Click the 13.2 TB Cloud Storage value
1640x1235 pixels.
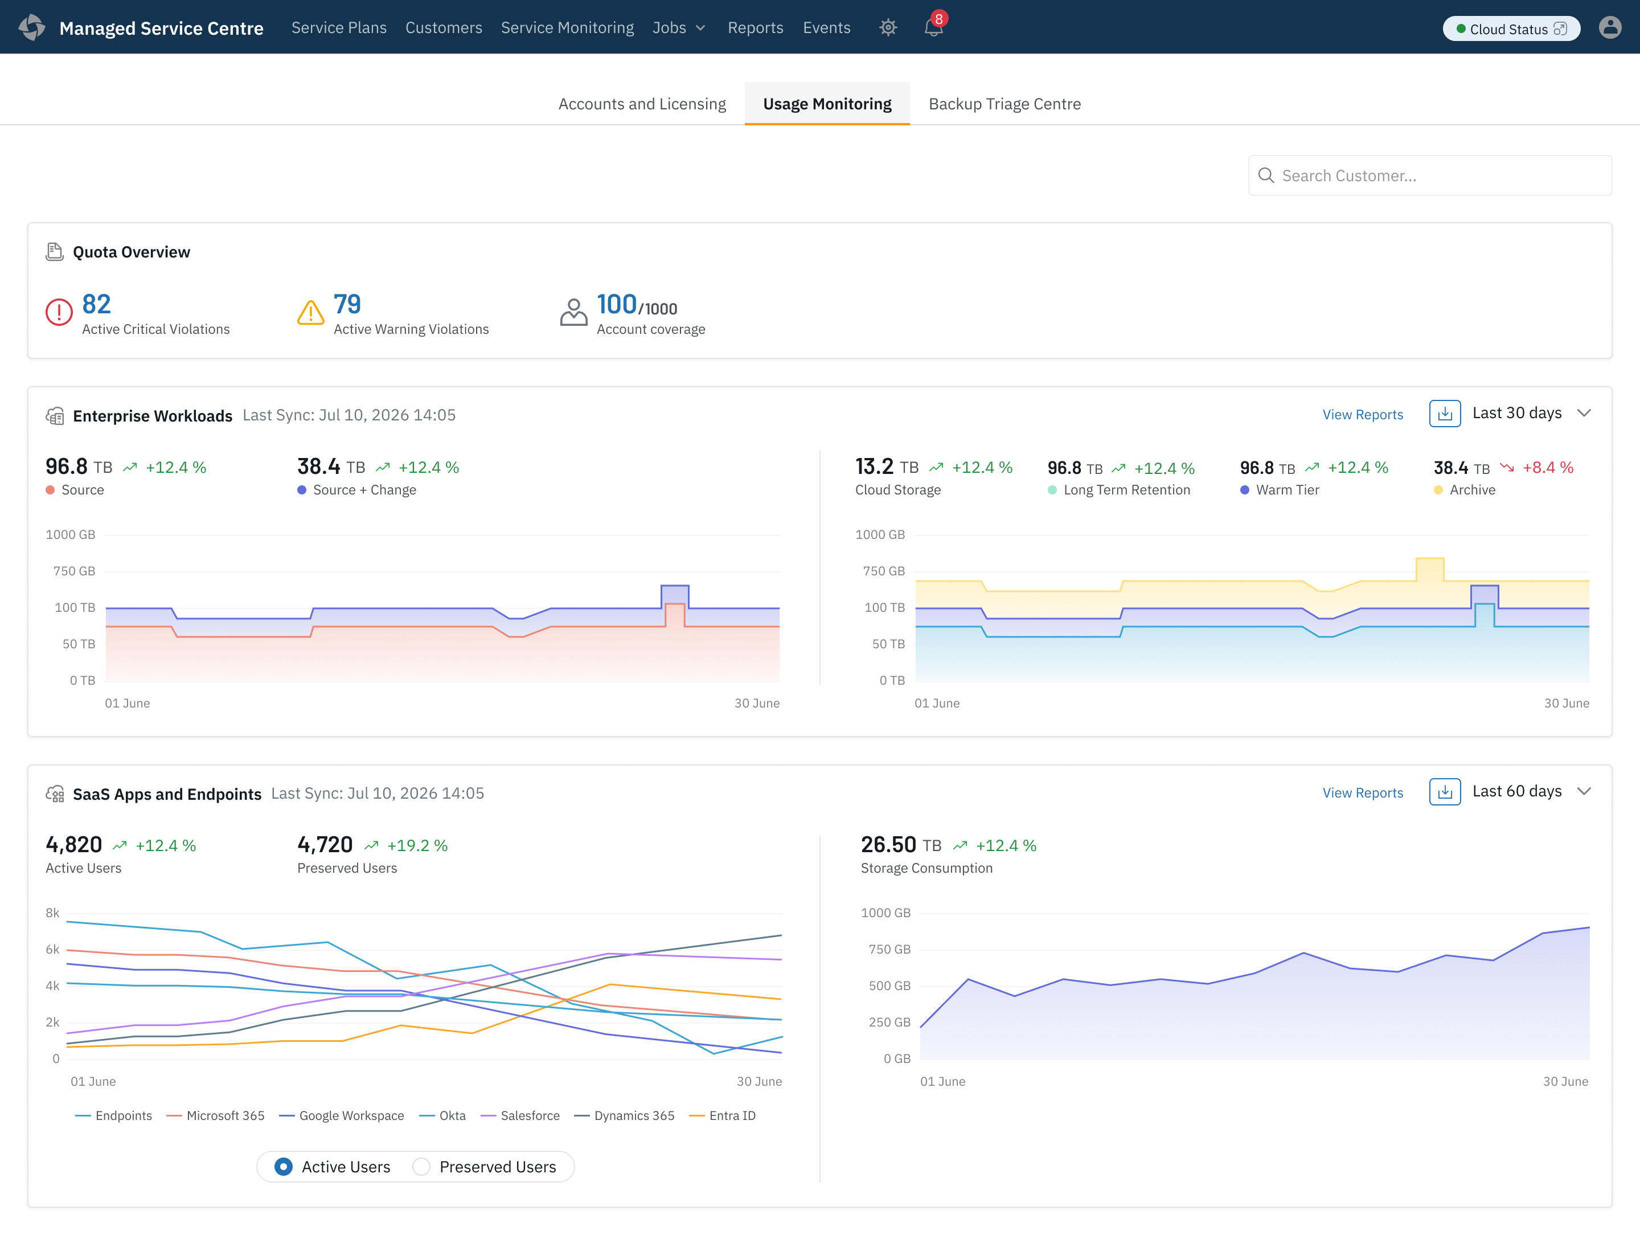click(x=887, y=467)
